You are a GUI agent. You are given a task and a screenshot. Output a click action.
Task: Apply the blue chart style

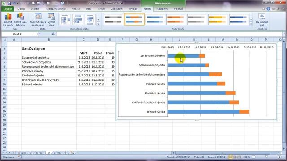[x=155, y=19]
